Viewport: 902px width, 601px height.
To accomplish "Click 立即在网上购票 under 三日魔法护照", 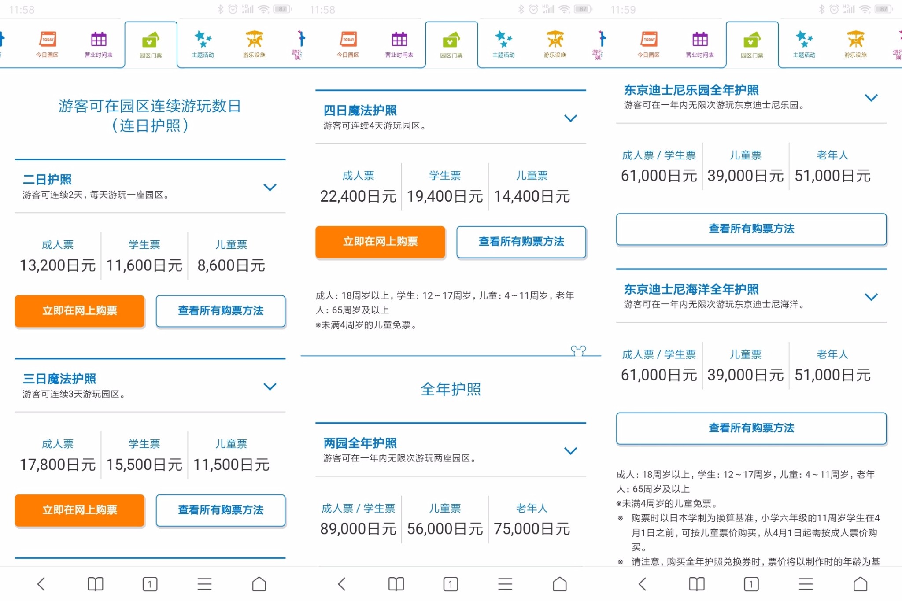I will coord(80,510).
